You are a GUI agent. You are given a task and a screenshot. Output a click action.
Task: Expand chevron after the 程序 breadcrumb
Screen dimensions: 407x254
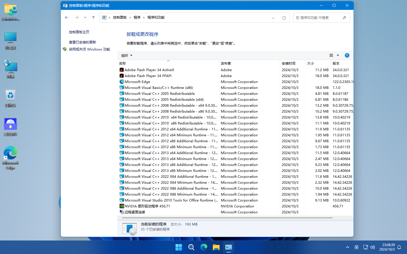(x=144, y=17)
